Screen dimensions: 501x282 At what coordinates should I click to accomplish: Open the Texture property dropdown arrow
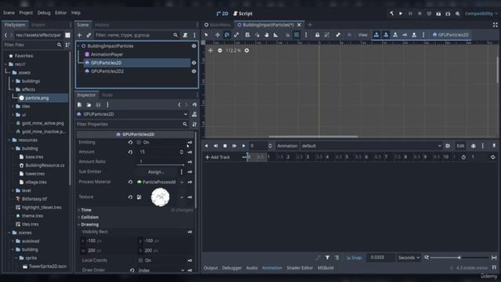182,197
